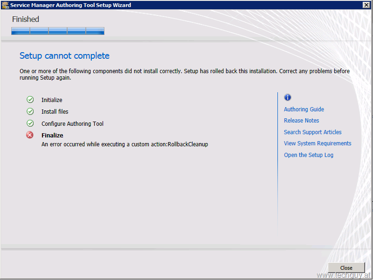This screenshot has height=280, width=373.
Task: Click green check beside Configure Authoring Tool
Action: tap(30, 123)
